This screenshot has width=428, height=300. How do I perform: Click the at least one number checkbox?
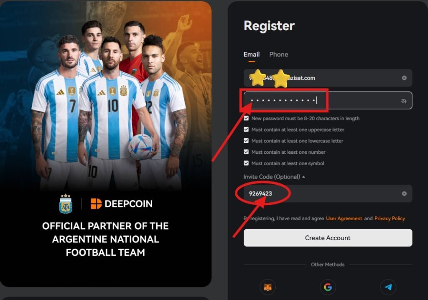tap(246, 152)
